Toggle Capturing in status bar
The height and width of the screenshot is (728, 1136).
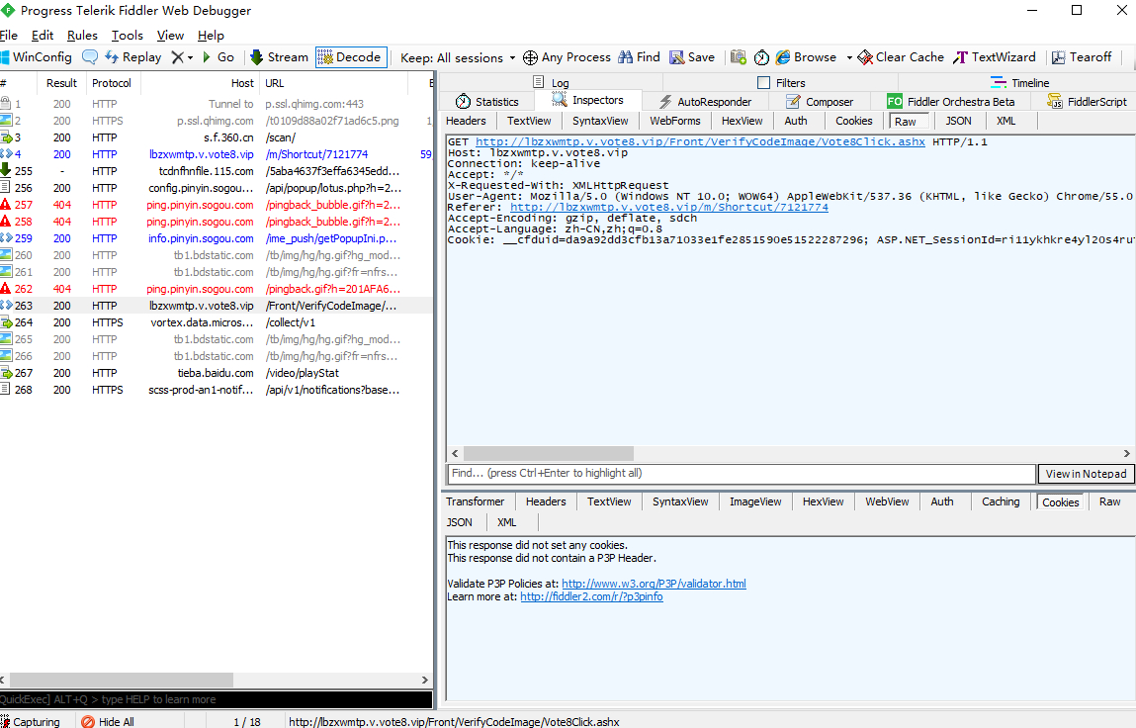tap(31, 721)
